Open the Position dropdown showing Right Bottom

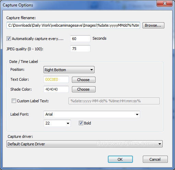pyautogui.click(x=69, y=70)
